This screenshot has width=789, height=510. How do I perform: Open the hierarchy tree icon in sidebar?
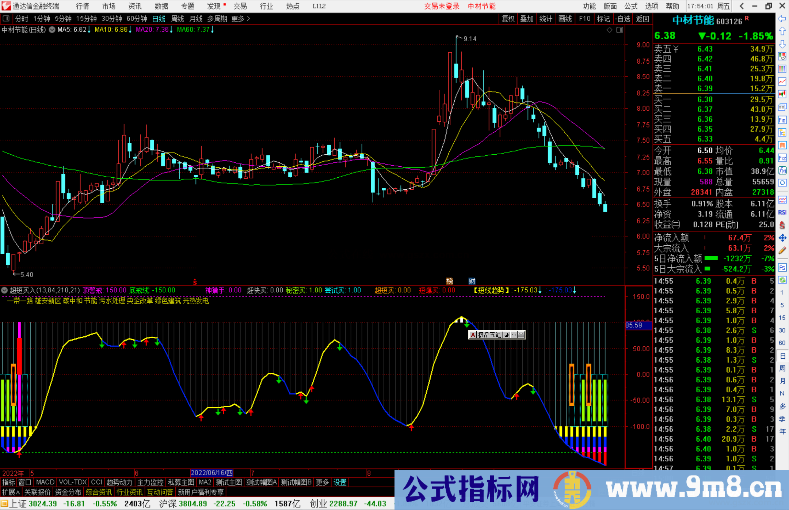pyautogui.click(x=782, y=132)
